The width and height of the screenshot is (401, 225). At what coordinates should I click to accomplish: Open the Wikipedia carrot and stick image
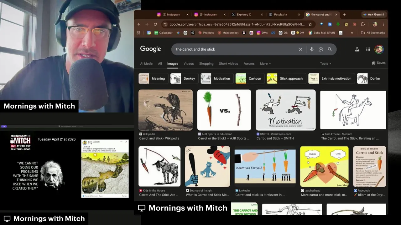click(x=165, y=110)
